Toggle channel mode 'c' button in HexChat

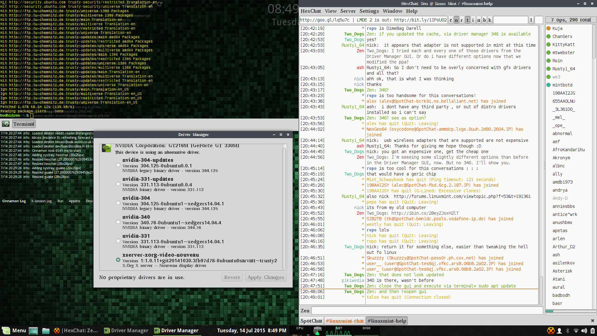click(x=451, y=20)
